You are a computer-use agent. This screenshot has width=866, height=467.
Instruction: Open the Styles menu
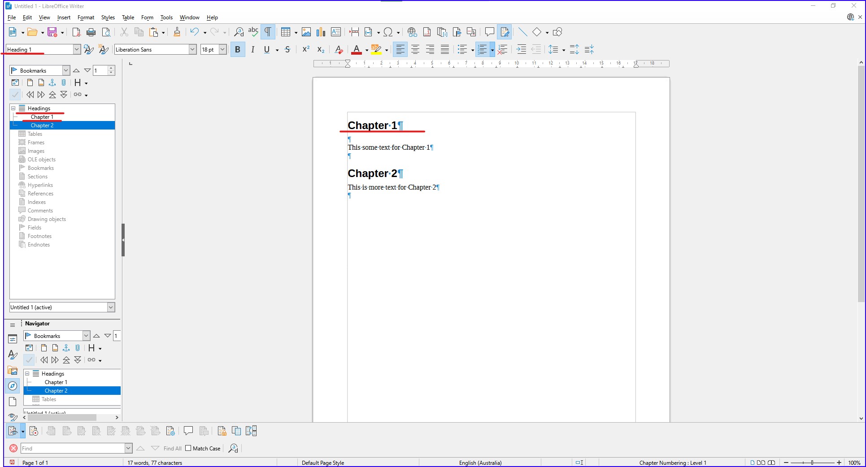[x=108, y=17]
